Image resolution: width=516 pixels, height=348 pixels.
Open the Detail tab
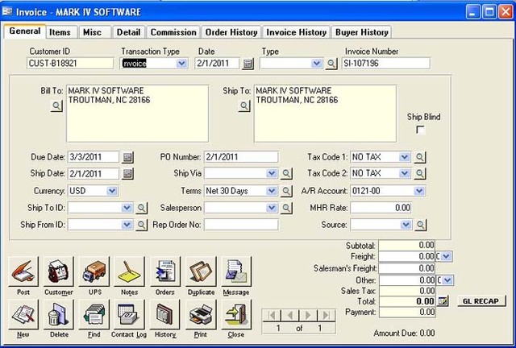tap(128, 32)
